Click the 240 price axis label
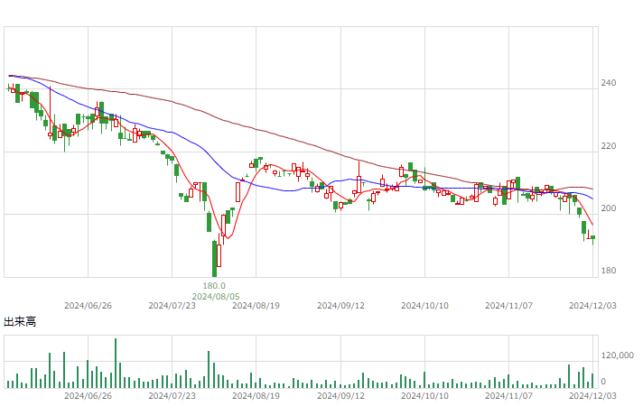The width and height of the screenshot is (643, 406). tap(609, 83)
